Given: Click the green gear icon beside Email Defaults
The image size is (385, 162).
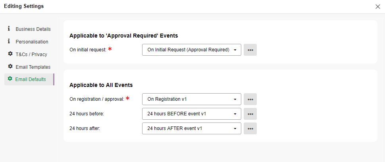Looking at the screenshot, I should 10,79.
